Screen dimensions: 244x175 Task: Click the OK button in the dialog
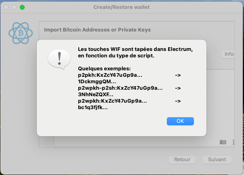tap(180, 121)
